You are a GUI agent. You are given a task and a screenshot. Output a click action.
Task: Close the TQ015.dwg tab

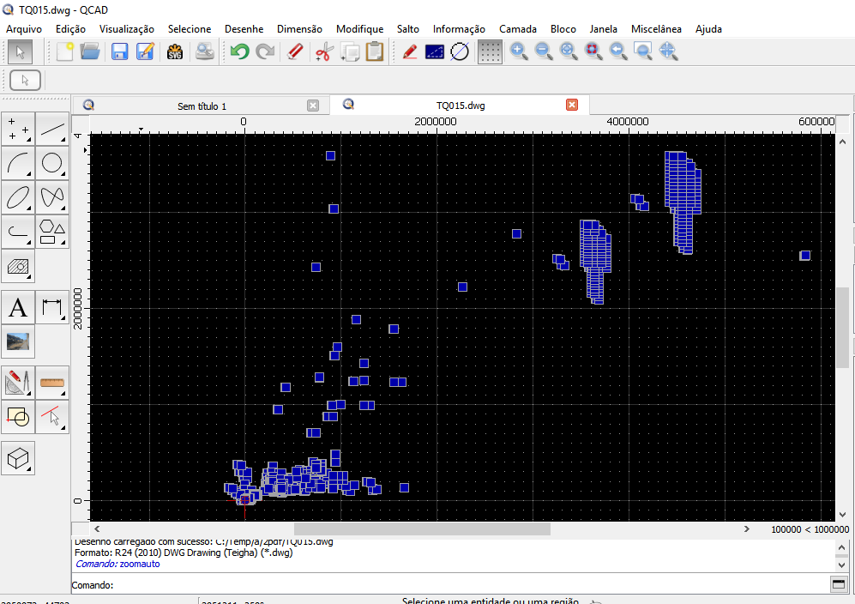click(571, 105)
